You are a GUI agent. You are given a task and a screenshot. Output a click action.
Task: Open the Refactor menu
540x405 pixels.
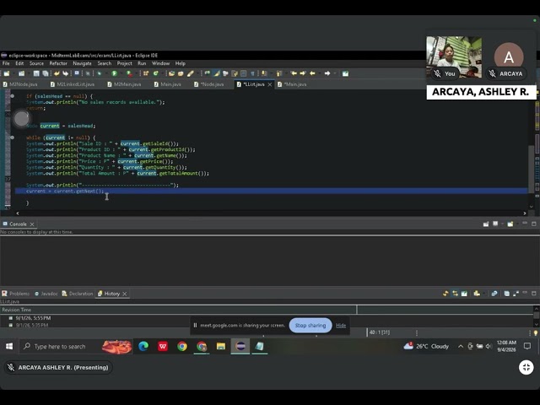58,63
